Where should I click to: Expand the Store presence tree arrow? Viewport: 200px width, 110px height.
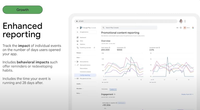click(x=75, y=62)
